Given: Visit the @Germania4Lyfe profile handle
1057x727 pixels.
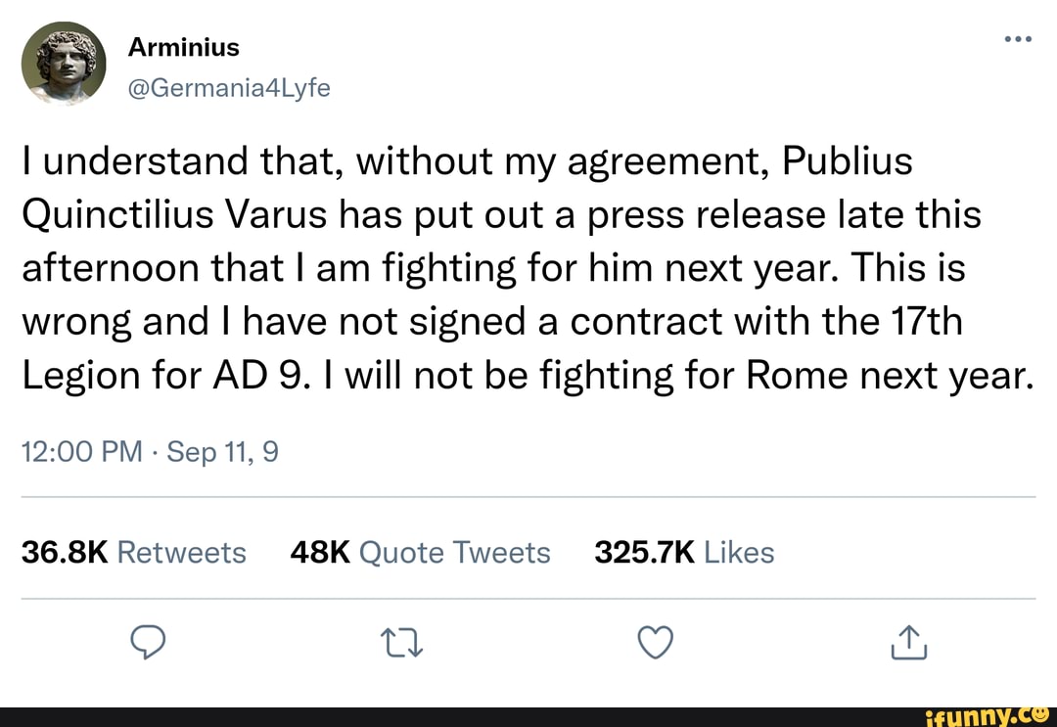Looking at the screenshot, I should (x=231, y=87).
